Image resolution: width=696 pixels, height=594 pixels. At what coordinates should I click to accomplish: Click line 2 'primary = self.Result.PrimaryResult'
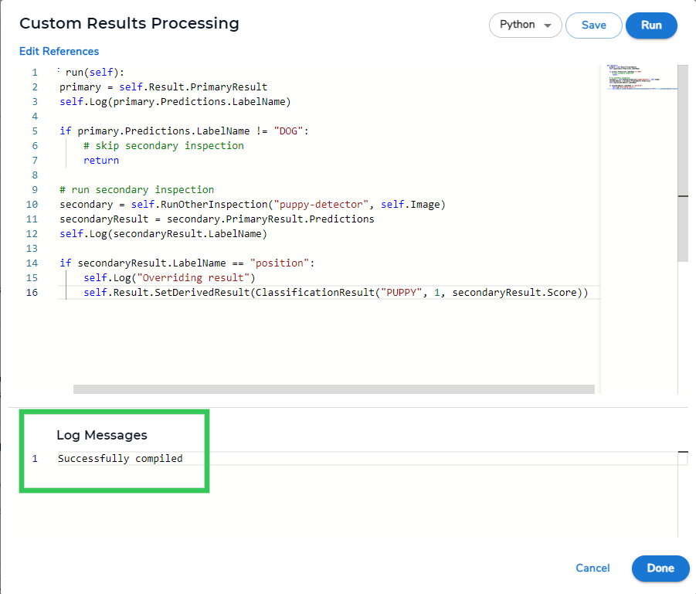(163, 87)
